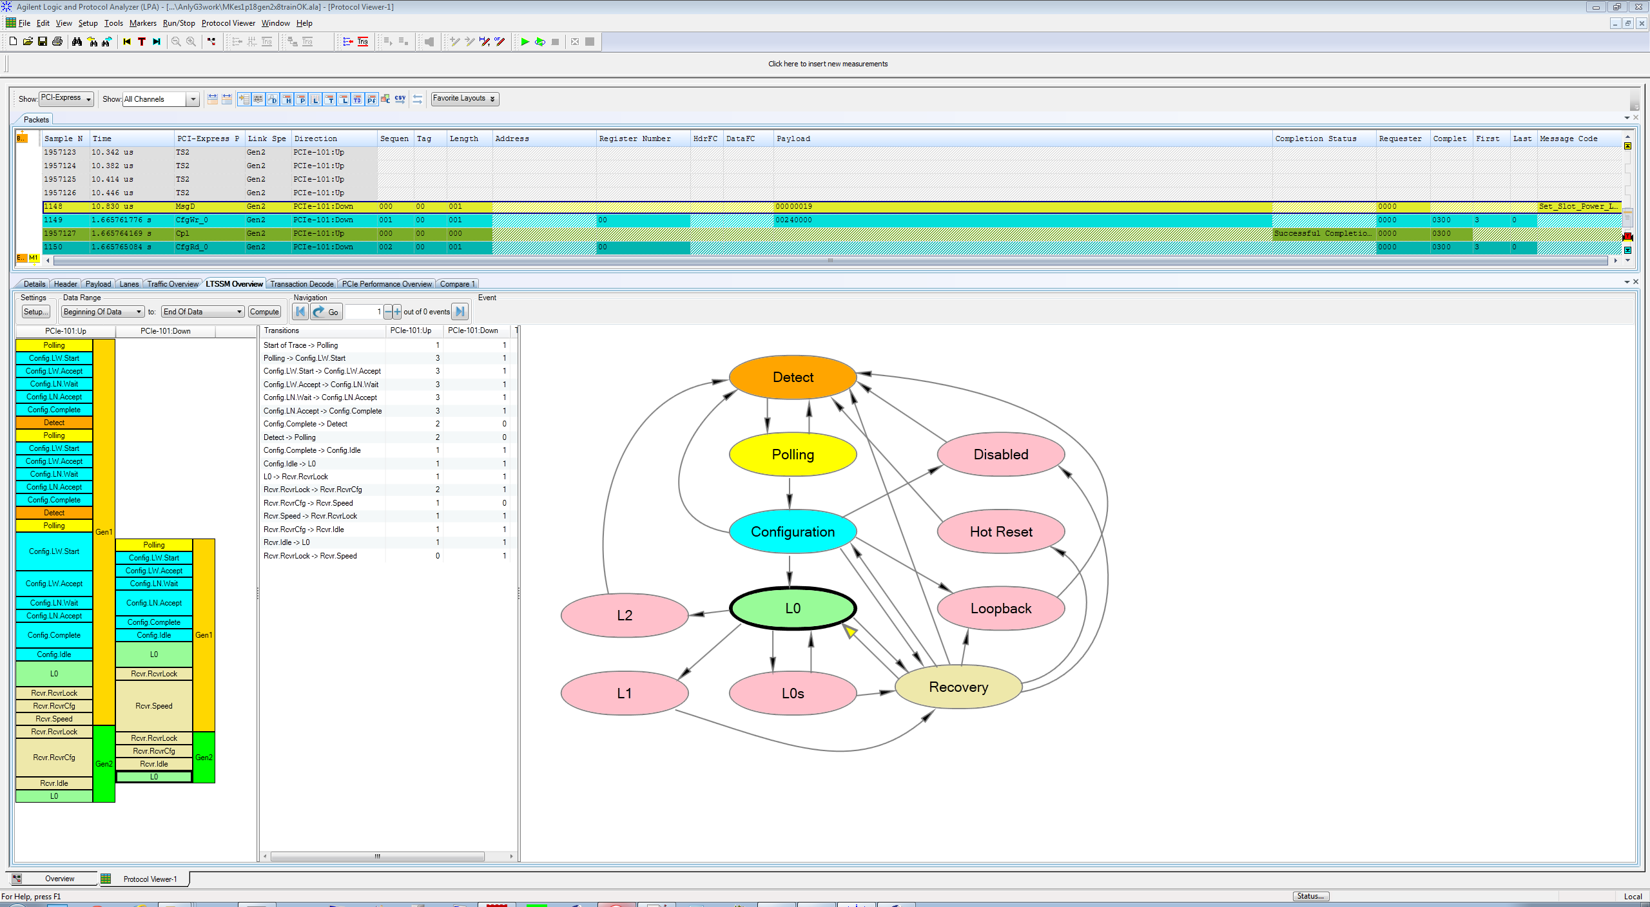Click the CSV export icon
This screenshot has width=1650, height=907.
(x=400, y=99)
